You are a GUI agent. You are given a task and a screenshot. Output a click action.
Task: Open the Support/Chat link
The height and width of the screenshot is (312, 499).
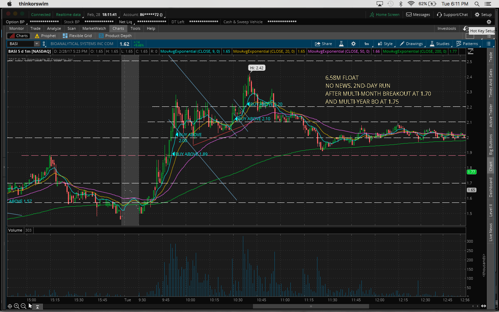coord(452,15)
